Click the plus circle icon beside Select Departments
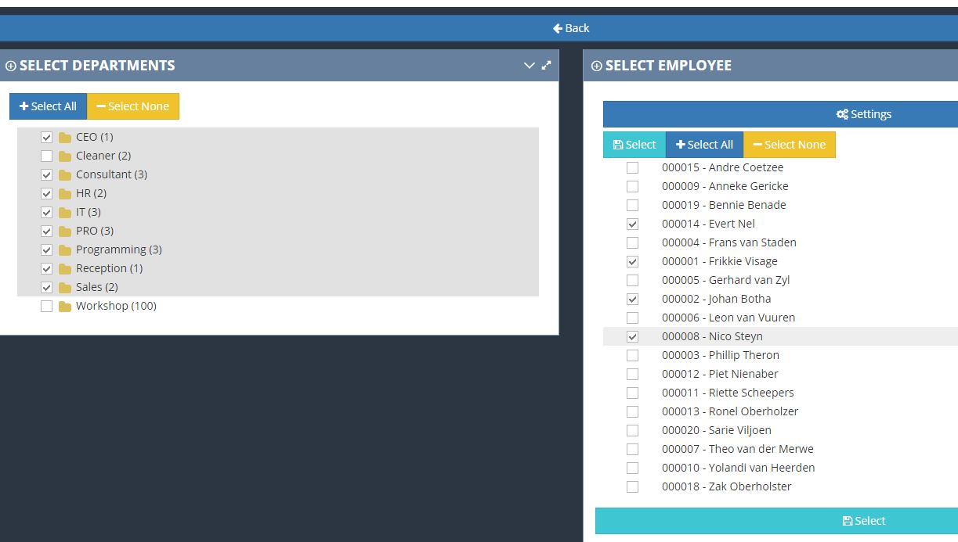This screenshot has height=542, width=958. pyautogui.click(x=10, y=66)
